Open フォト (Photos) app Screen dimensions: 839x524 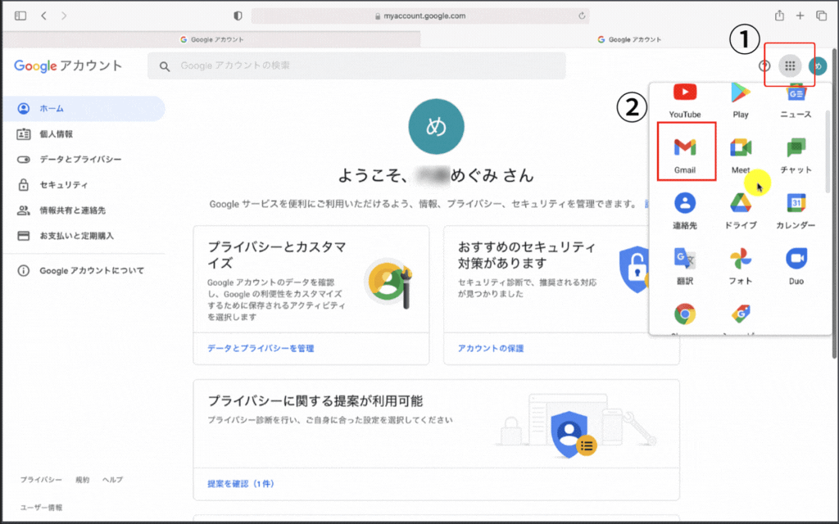[x=741, y=266]
